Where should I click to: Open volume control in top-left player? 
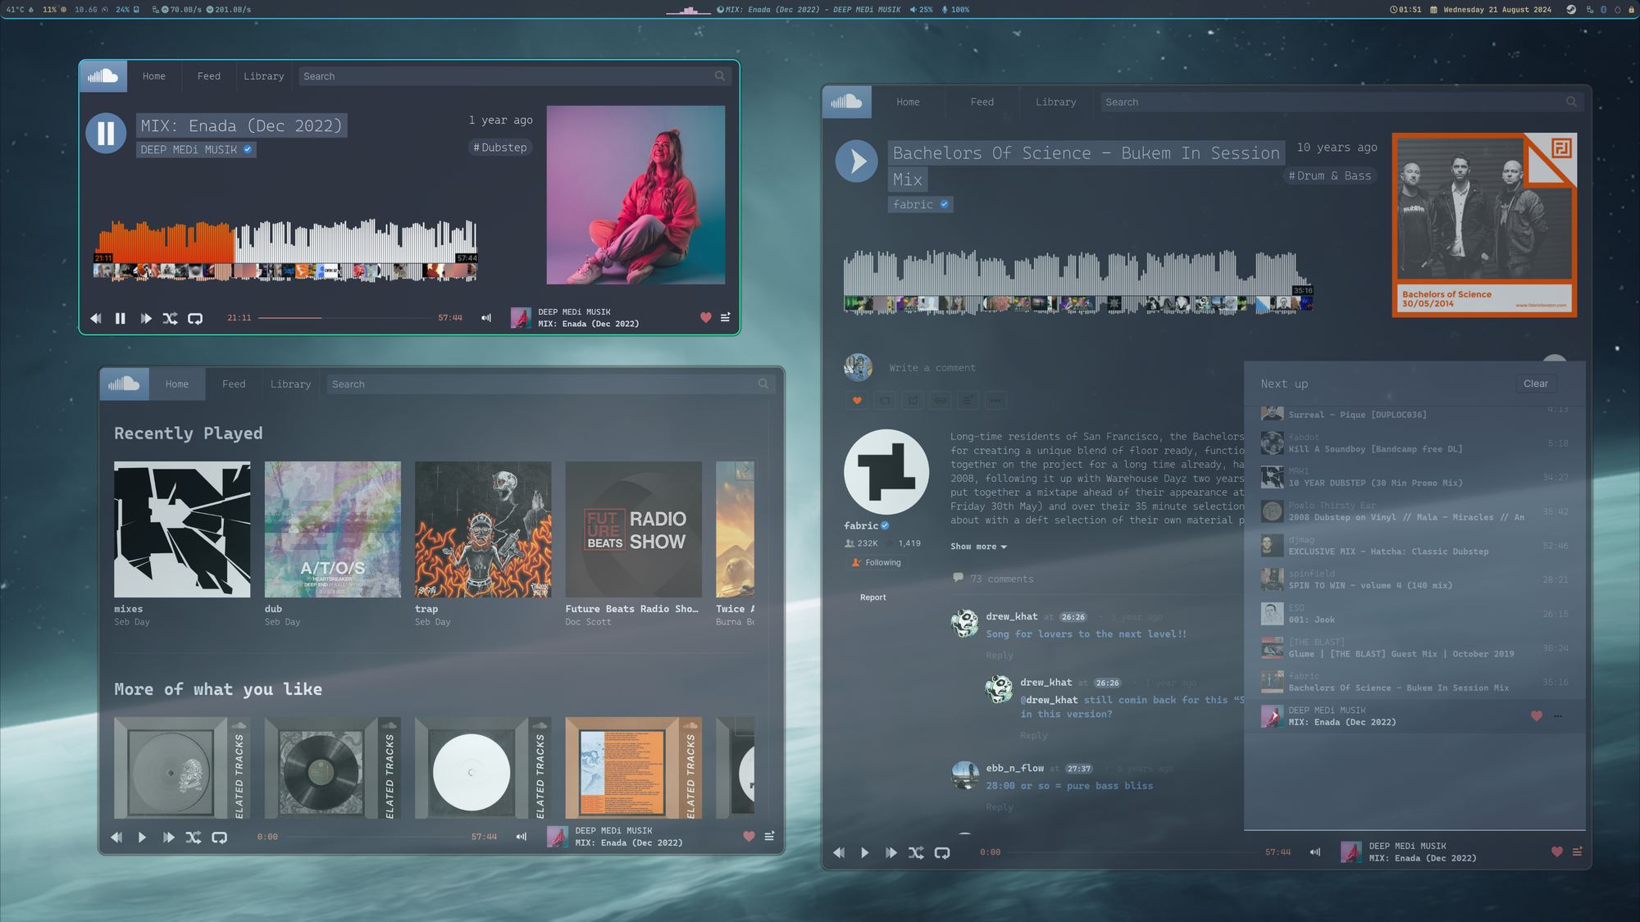click(x=486, y=318)
